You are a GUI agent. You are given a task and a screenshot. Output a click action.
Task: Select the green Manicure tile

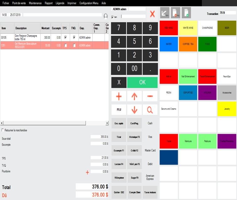[x=188, y=141]
